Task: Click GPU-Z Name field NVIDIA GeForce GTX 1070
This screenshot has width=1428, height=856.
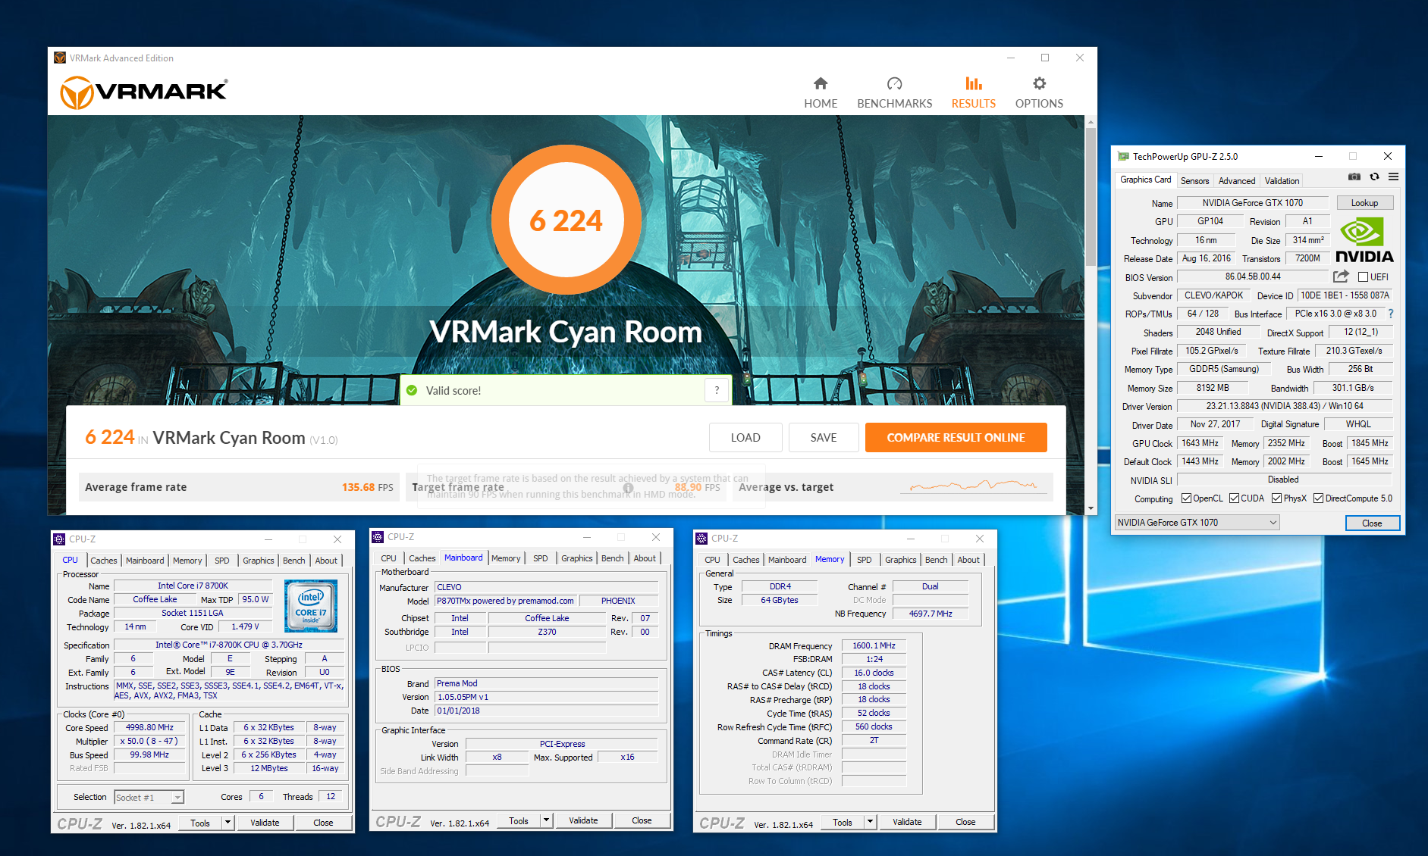Action: (1253, 203)
